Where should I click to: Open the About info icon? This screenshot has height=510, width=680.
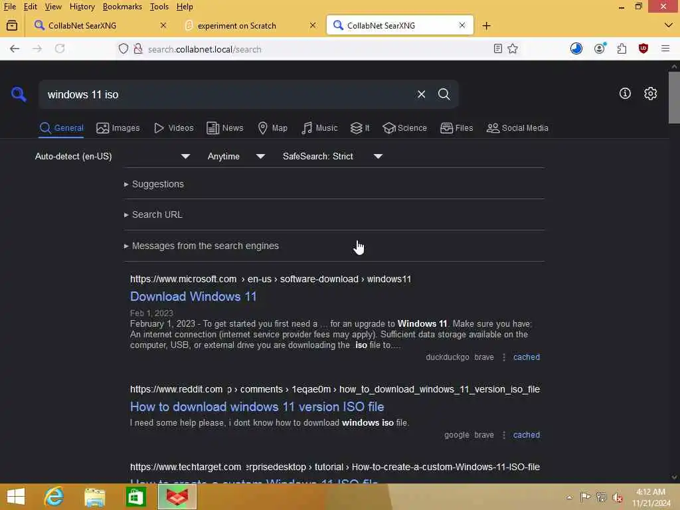point(625,93)
